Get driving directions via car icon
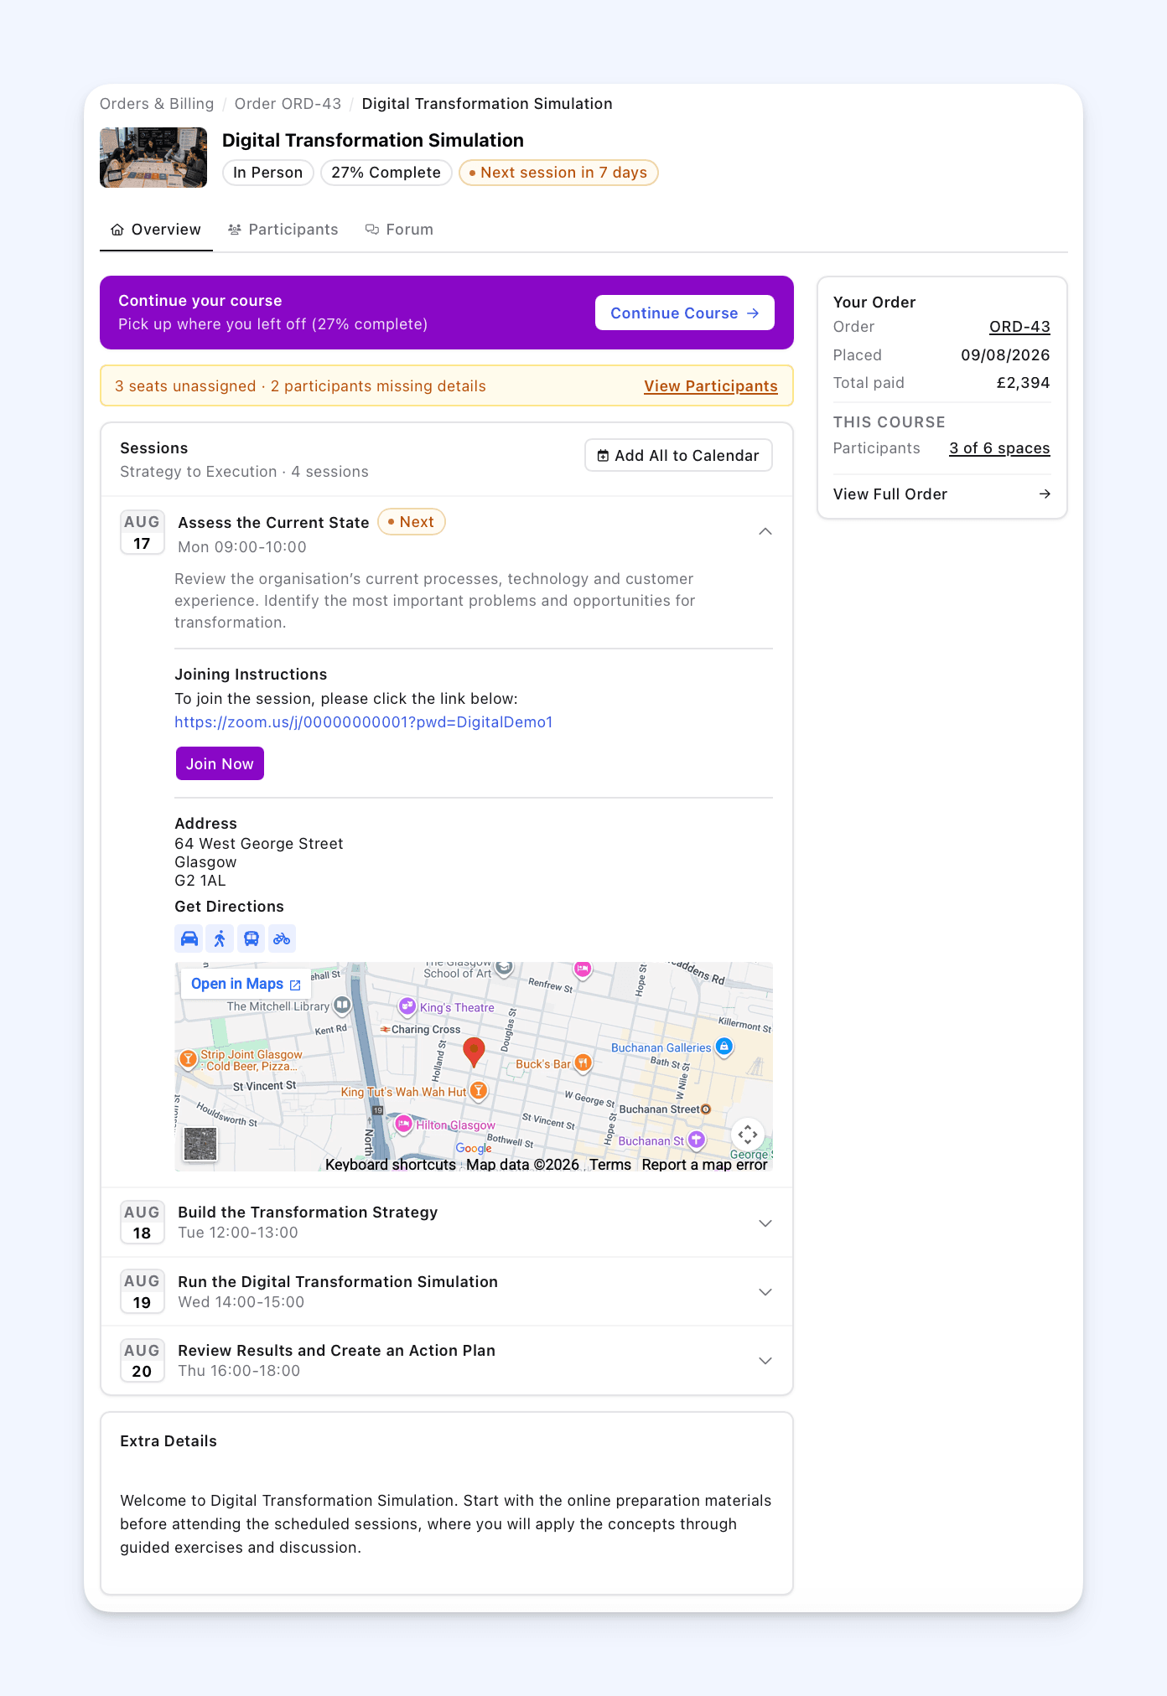Viewport: 1167px width, 1696px height. click(x=189, y=938)
